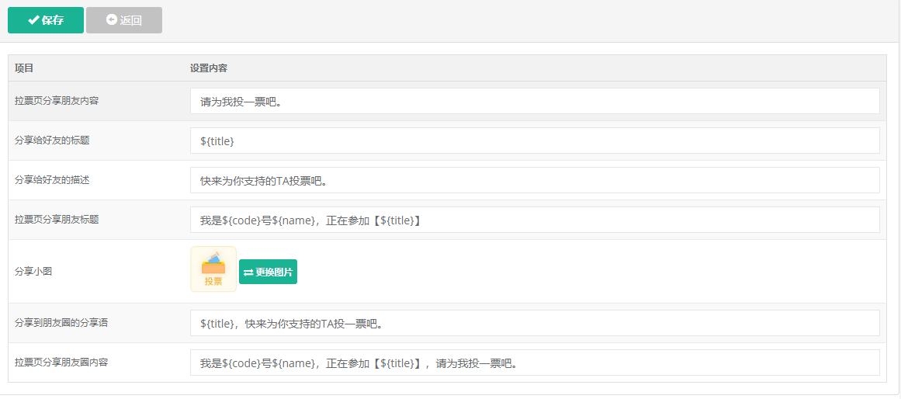
Task: Click the 分享给好友的描述 row label
Action: coord(52,180)
